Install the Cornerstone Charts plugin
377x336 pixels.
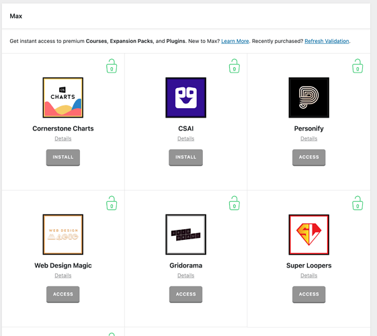coord(63,157)
